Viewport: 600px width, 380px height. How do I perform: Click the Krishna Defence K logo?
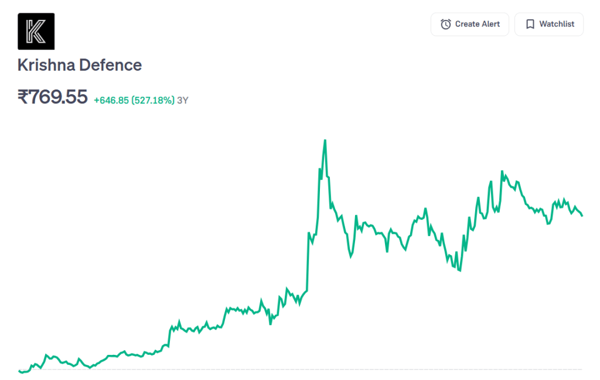click(x=36, y=31)
